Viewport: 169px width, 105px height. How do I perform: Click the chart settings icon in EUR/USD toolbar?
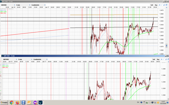click(164, 5)
